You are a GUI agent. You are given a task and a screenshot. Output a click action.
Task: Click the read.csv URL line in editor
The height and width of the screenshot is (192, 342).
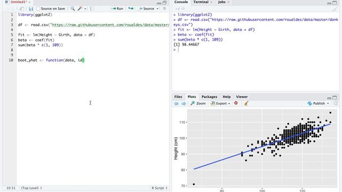point(94,25)
